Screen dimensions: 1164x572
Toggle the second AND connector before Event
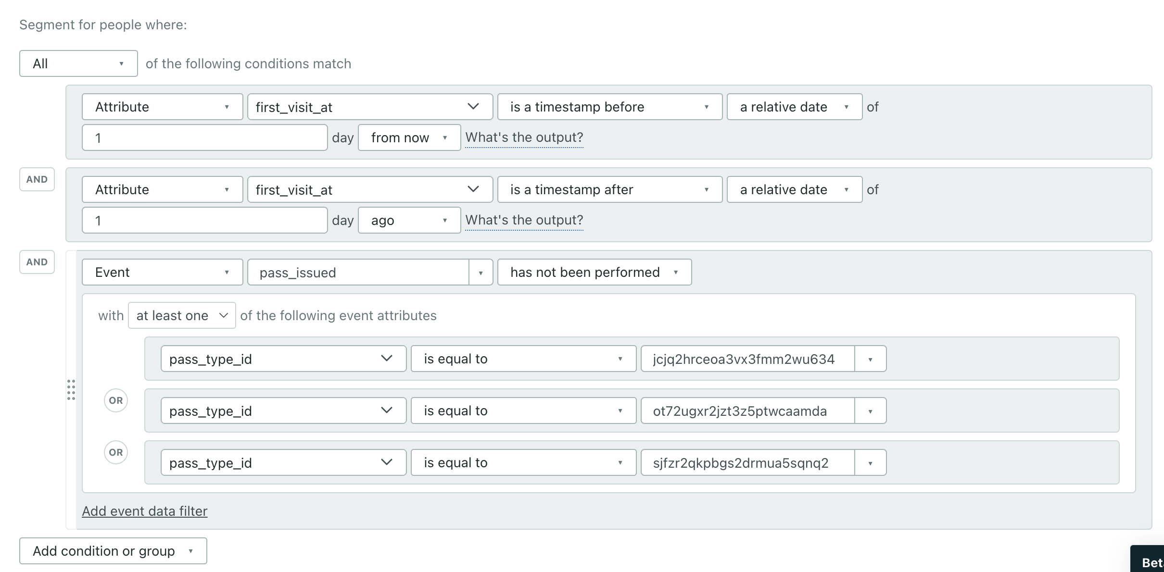point(37,262)
